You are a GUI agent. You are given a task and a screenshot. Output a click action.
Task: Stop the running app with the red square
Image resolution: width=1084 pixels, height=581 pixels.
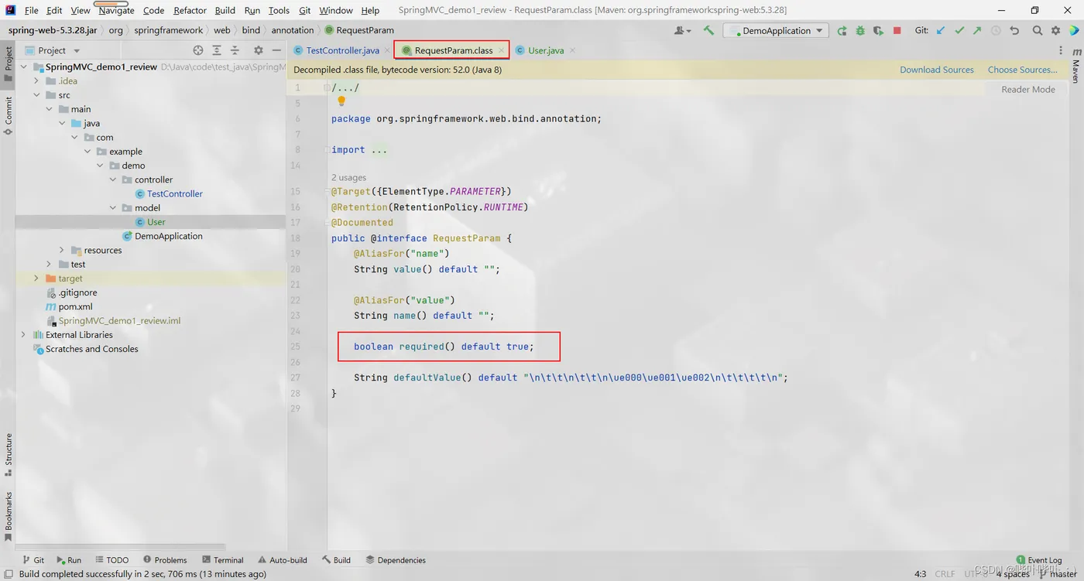click(x=897, y=30)
